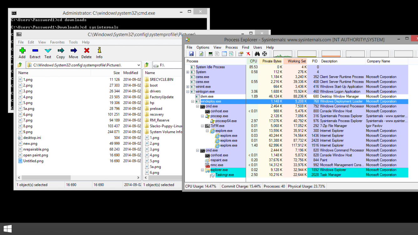
Task: Click the Test icon in 7-Zip toolbar
Action: (x=48, y=50)
